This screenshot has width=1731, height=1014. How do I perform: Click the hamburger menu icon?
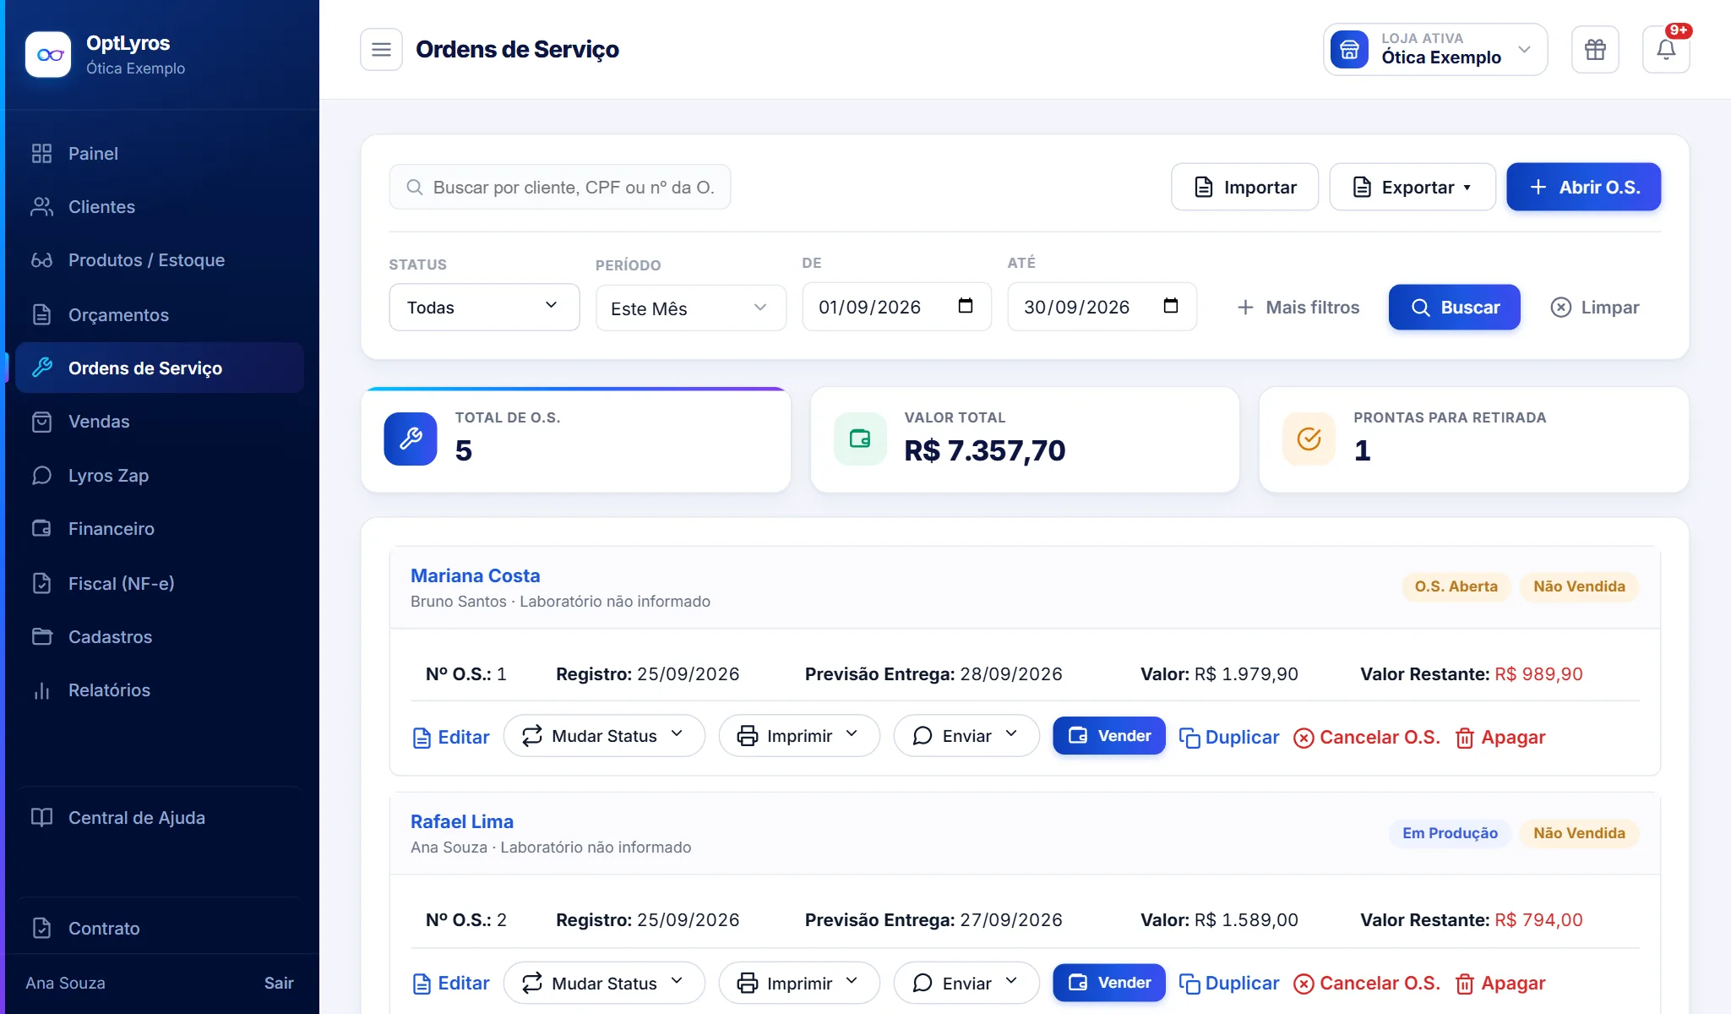(x=381, y=50)
